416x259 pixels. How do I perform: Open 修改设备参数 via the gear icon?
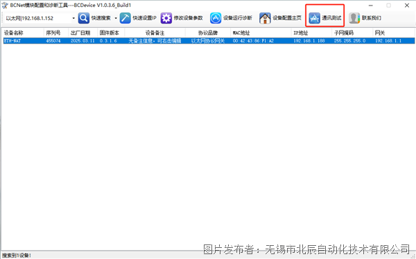(x=166, y=18)
